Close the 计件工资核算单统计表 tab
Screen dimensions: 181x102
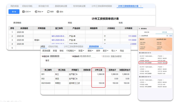tap(141, 6)
